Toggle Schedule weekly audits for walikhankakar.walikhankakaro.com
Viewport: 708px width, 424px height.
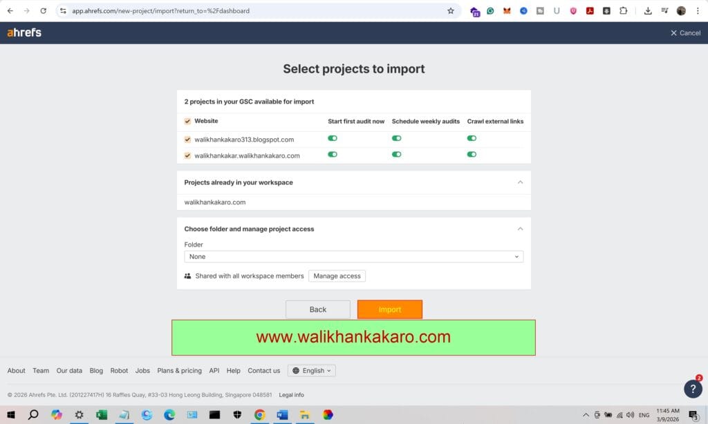pyautogui.click(x=396, y=154)
